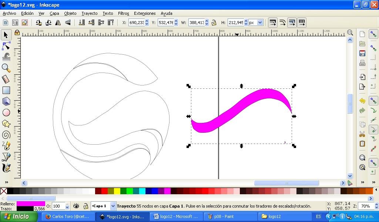Select the Pencil freehand tool
Screen dimensions: 379x222
coord(6,146)
